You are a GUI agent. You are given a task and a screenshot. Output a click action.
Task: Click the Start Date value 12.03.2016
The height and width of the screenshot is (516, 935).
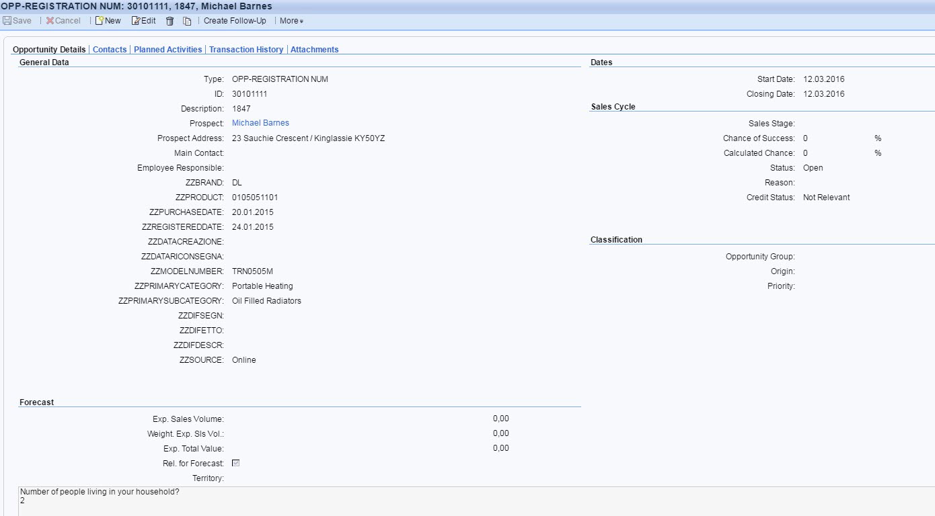824,79
